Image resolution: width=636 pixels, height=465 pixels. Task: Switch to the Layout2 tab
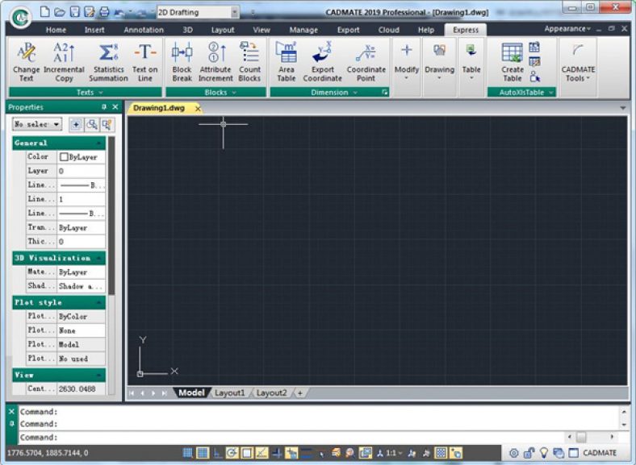(271, 393)
